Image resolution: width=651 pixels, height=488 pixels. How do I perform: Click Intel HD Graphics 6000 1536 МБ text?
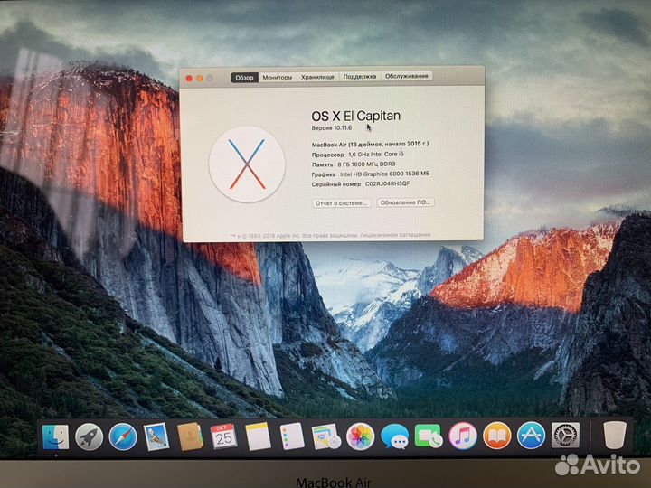pos(385,174)
